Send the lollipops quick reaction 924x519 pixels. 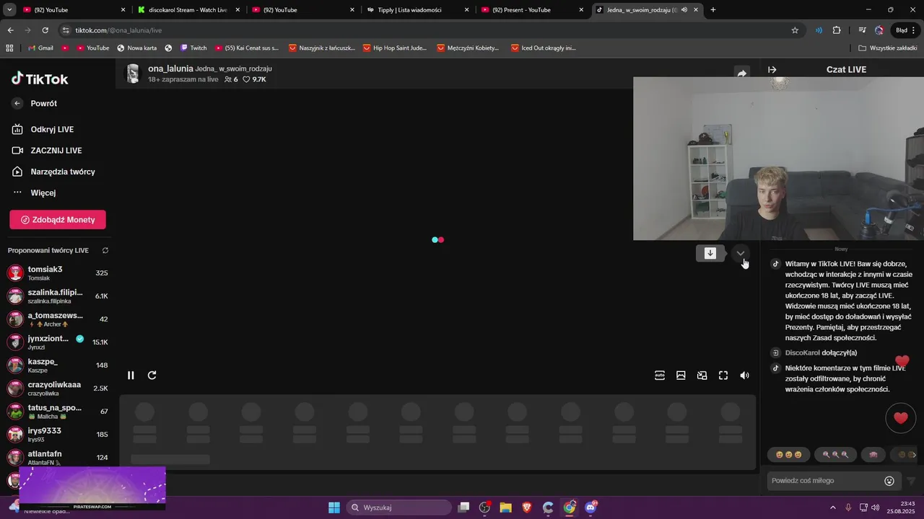pos(835,455)
